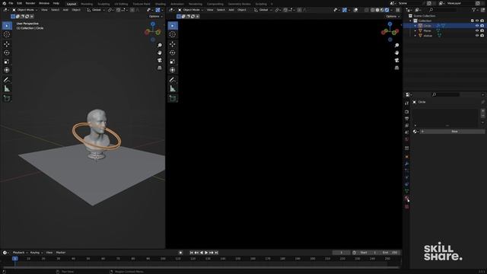Click Add menu in left viewport header
The height and width of the screenshot is (274, 487).
click(x=65, y=10)
